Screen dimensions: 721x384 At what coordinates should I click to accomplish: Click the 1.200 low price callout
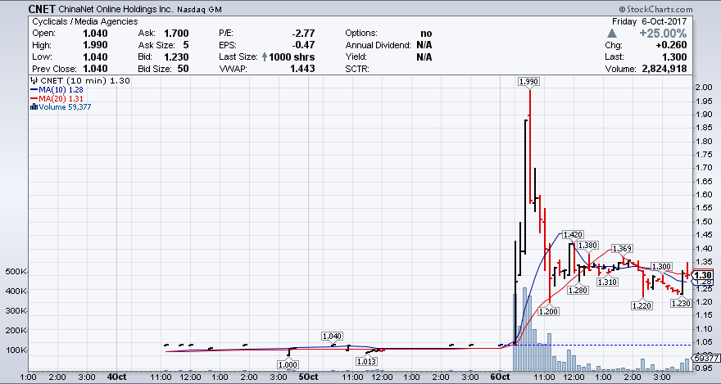(549, 311)
